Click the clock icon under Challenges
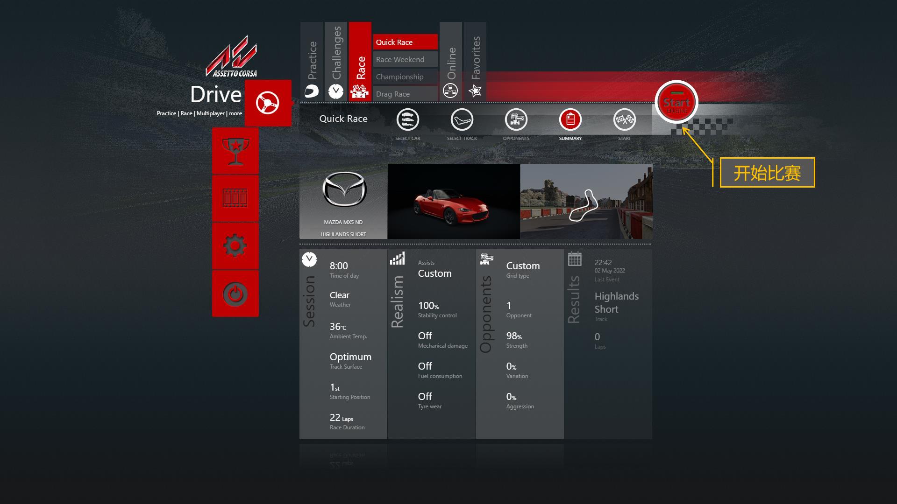The width and height of the screenshot is (897, 504). click(336, 91)
